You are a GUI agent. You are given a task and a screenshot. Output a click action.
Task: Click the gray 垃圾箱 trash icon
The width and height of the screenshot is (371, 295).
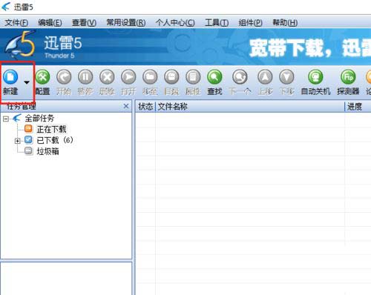pos(28,150)
